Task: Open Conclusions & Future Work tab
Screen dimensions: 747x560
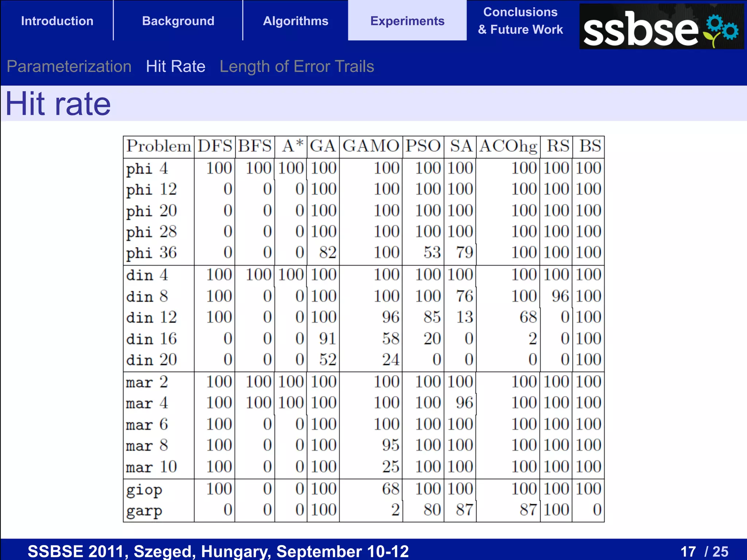Action: click(520, 21)
